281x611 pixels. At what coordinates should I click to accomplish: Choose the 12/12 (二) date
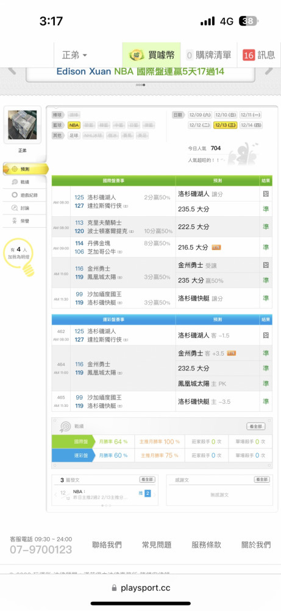pos(200,125)
